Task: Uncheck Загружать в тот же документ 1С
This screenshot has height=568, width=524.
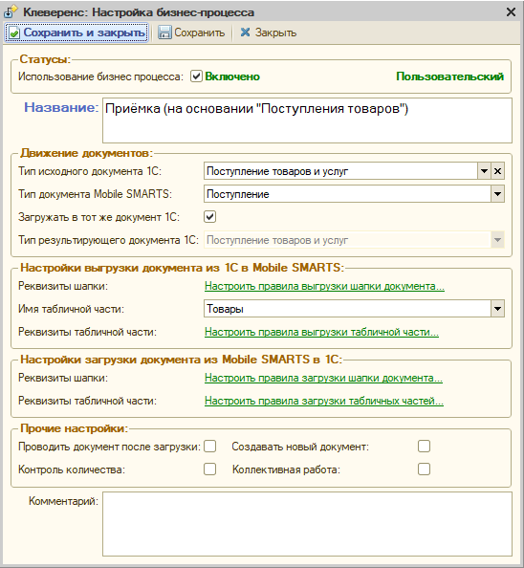Action: click(x=210, y=217)
